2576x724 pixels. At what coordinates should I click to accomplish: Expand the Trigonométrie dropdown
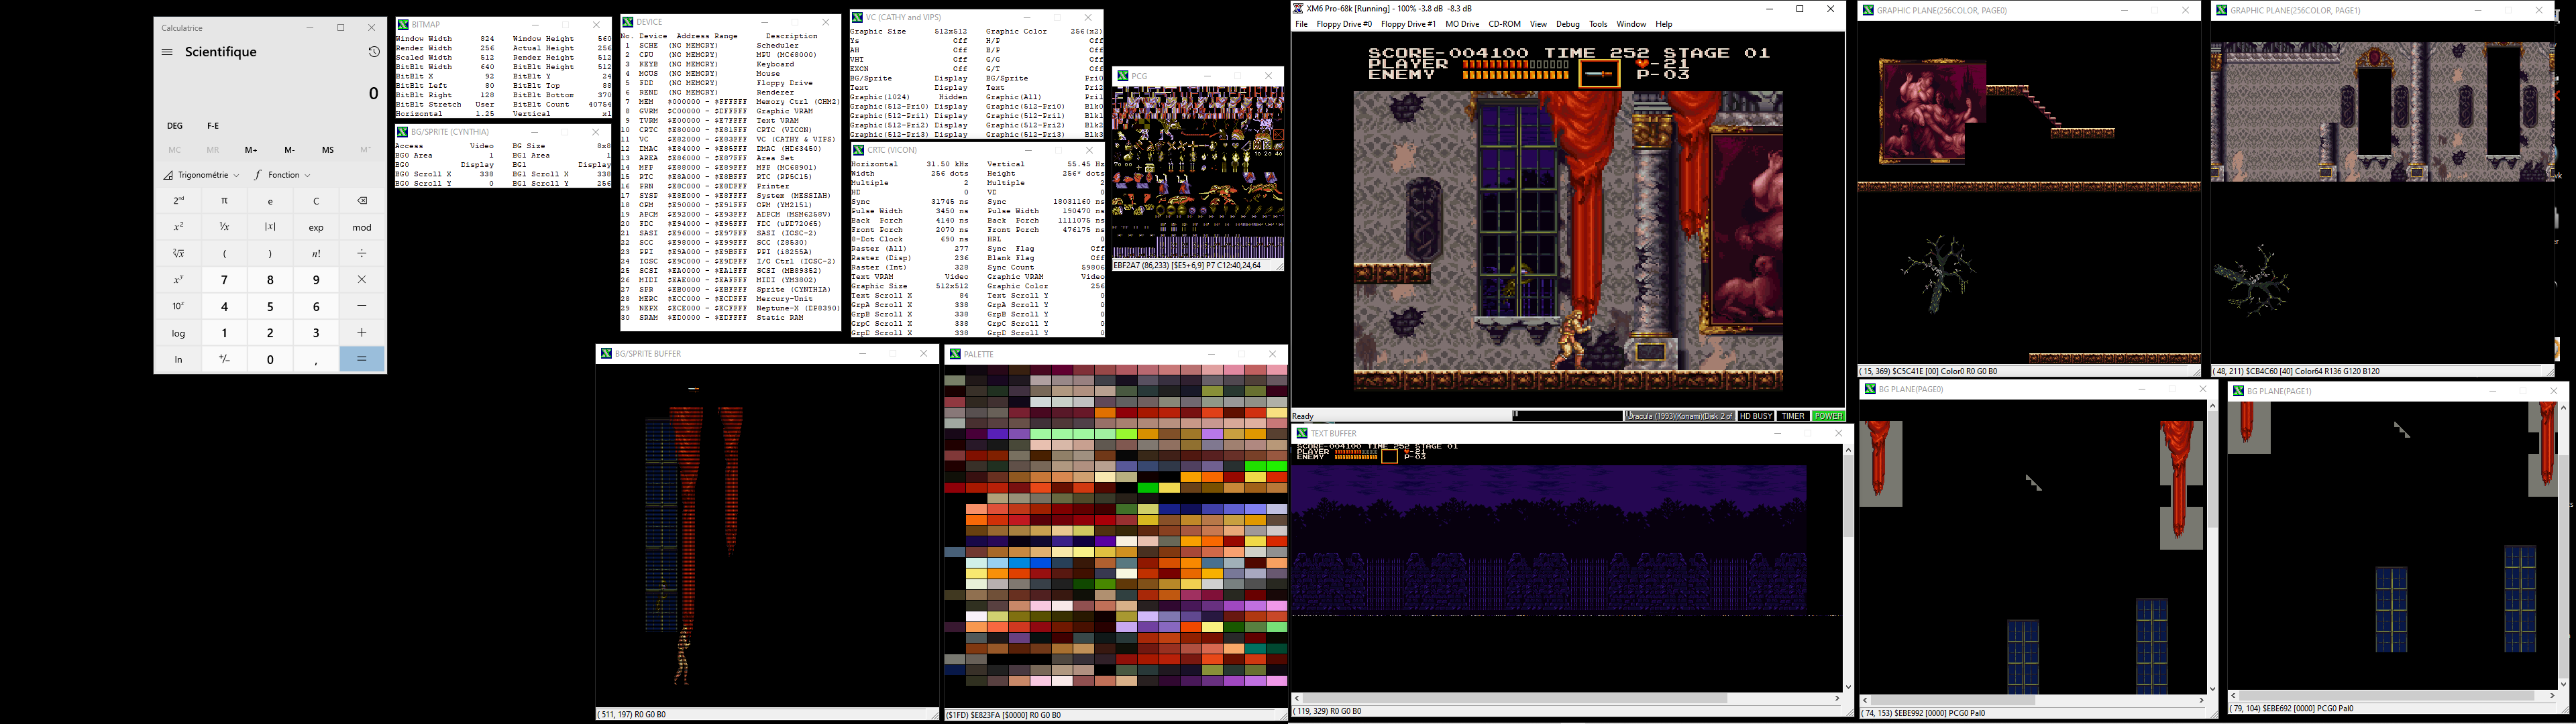coord(202,175)
